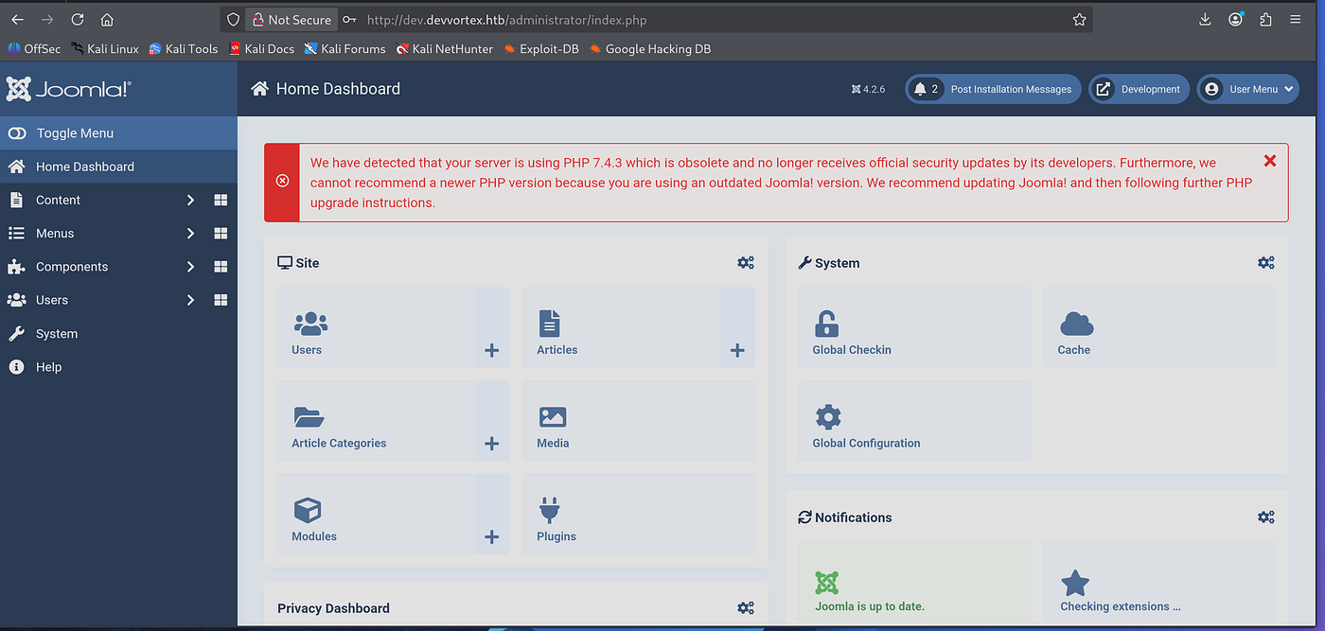This screenshot has height=631, width=1325.
Task: Open browser Downloads icon
Action: (x=1205, y=19)
